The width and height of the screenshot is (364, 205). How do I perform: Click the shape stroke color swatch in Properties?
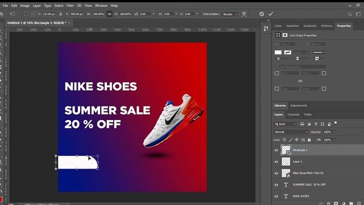[288, 52]
